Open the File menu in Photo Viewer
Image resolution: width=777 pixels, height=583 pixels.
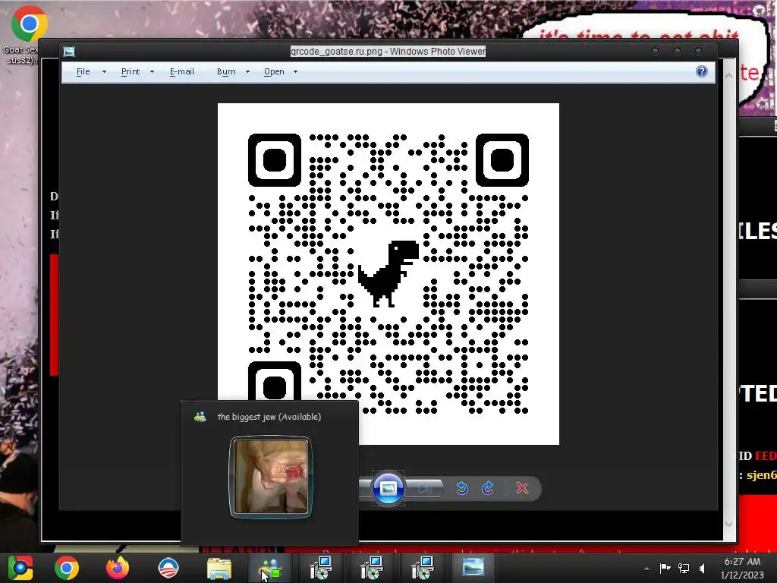point(83,72)
